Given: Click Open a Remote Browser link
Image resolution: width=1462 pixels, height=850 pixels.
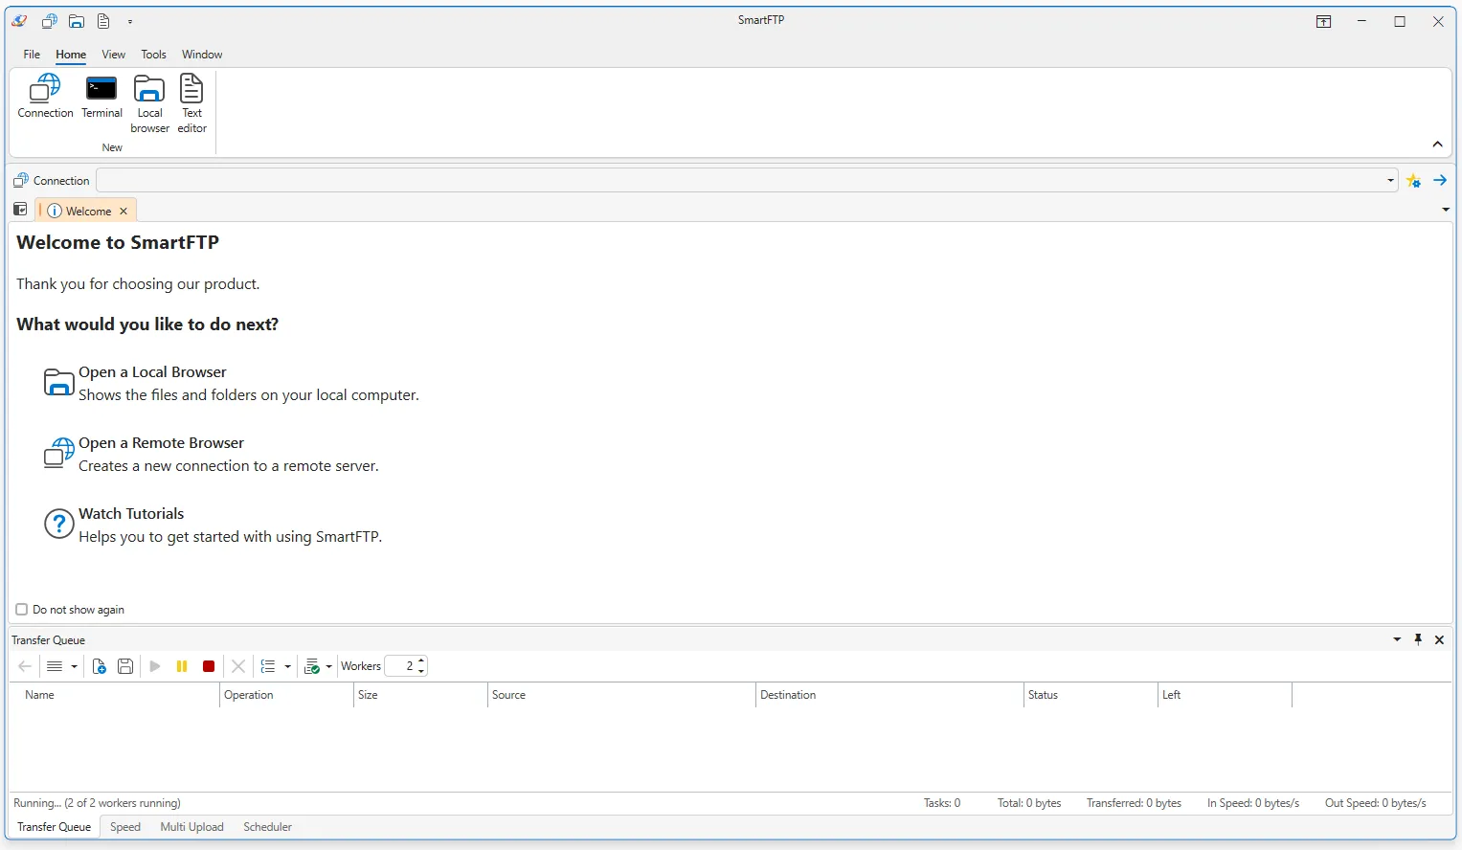Looking at the screenshot, I should click(161, 443).
